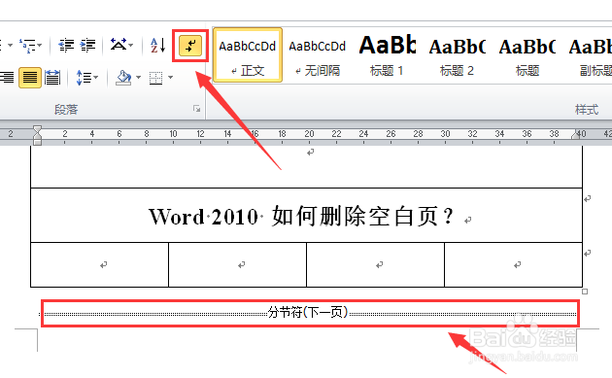612x378 pixels.
Task: Click the shading paint bucket icon
Action: point(123,78)
